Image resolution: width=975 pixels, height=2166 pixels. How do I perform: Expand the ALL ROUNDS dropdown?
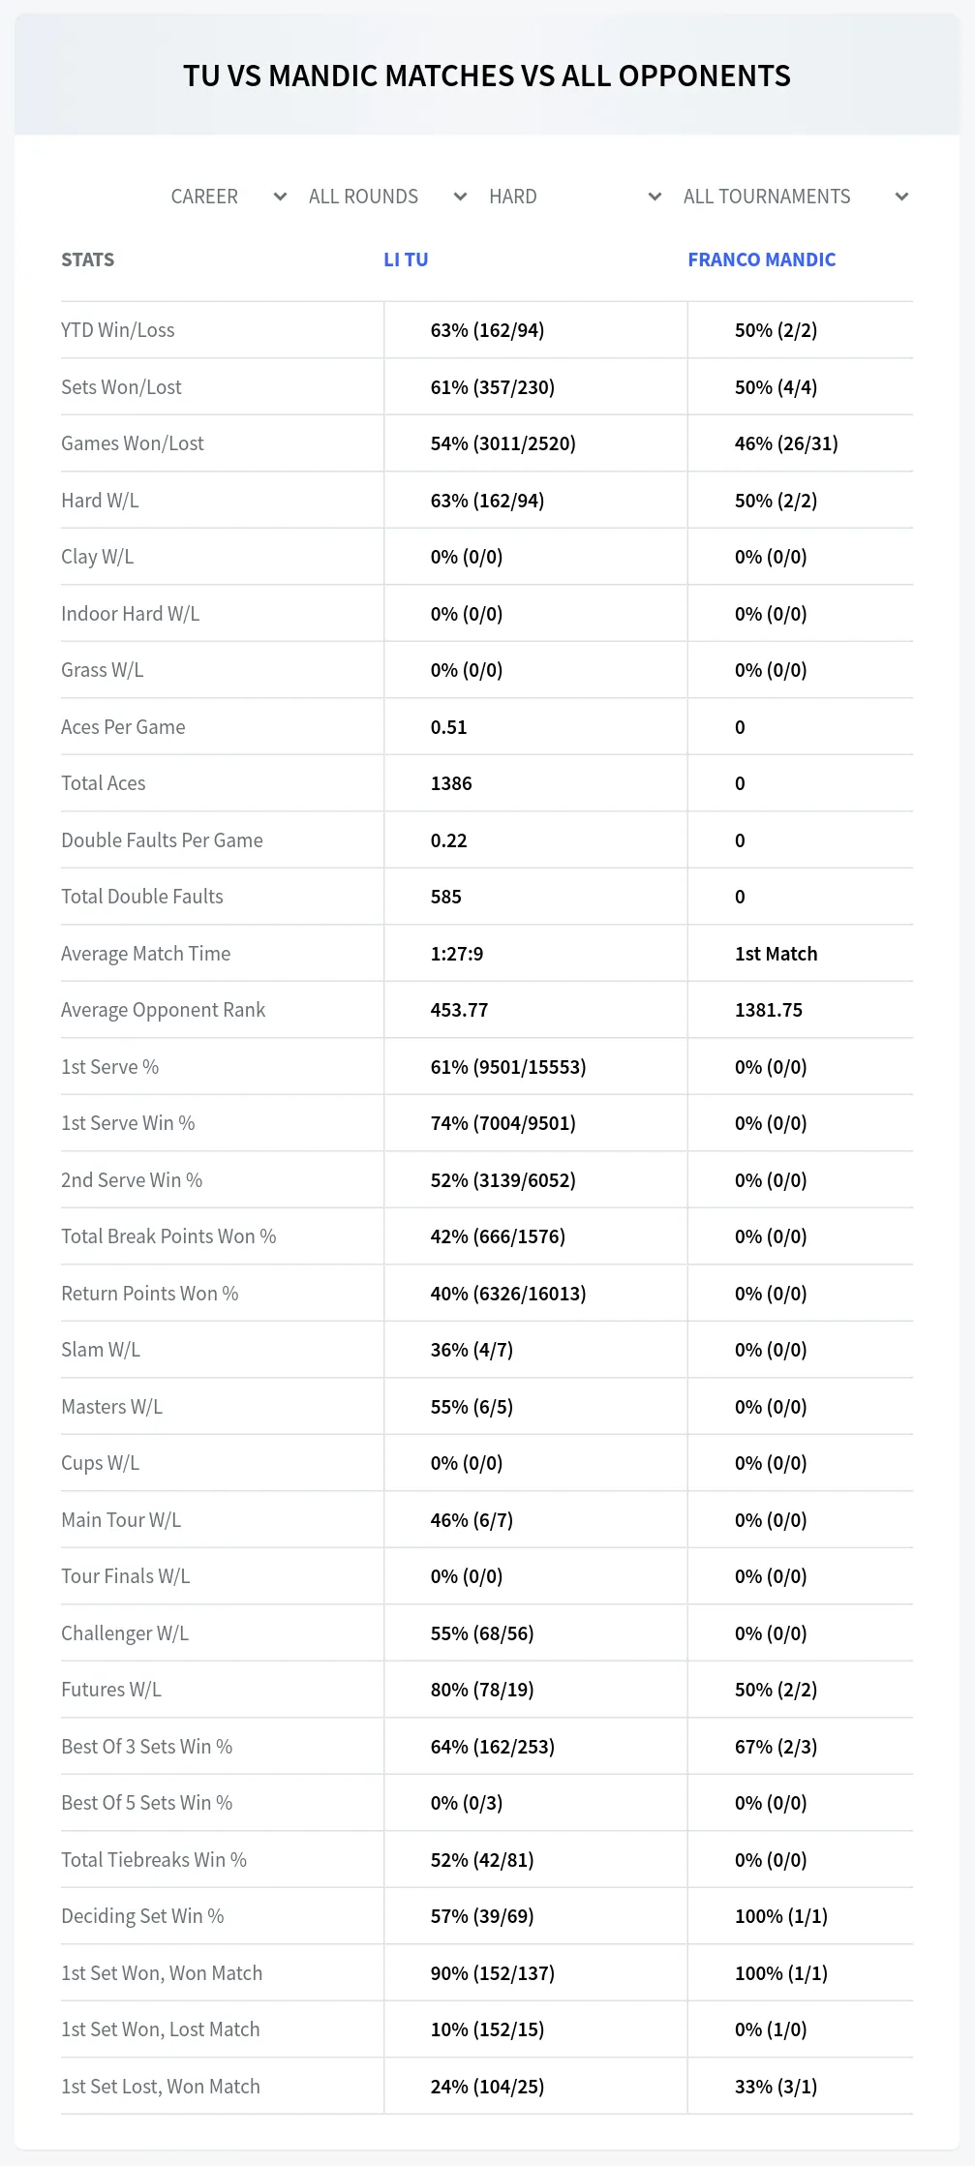pos(387,197)
